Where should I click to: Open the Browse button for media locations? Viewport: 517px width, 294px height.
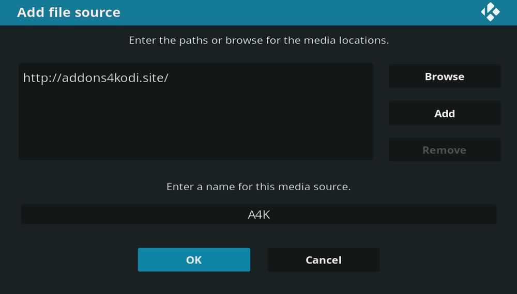click(x=445, y=76)
